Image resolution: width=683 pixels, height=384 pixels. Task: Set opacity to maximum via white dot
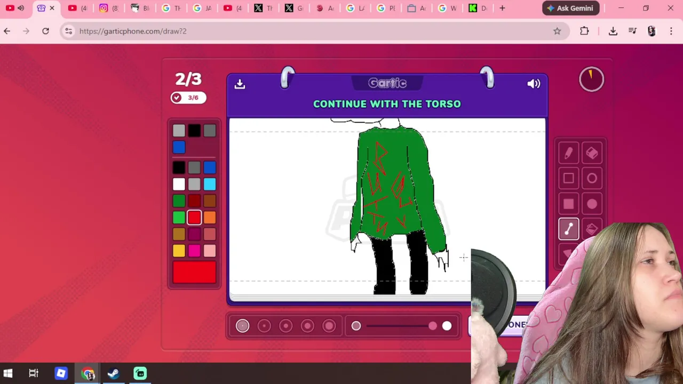click(447, 326)
